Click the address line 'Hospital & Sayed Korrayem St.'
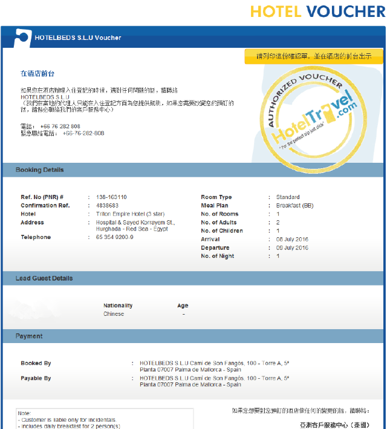 [x=135, y=223]
